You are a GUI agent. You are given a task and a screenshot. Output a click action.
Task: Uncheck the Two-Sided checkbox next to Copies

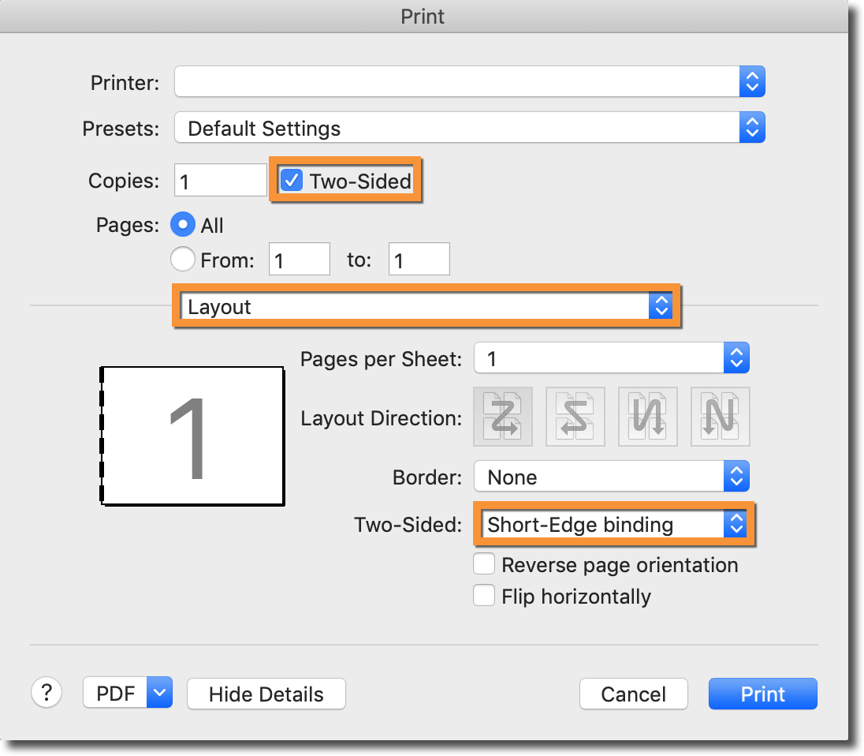(x=292, y=181)
